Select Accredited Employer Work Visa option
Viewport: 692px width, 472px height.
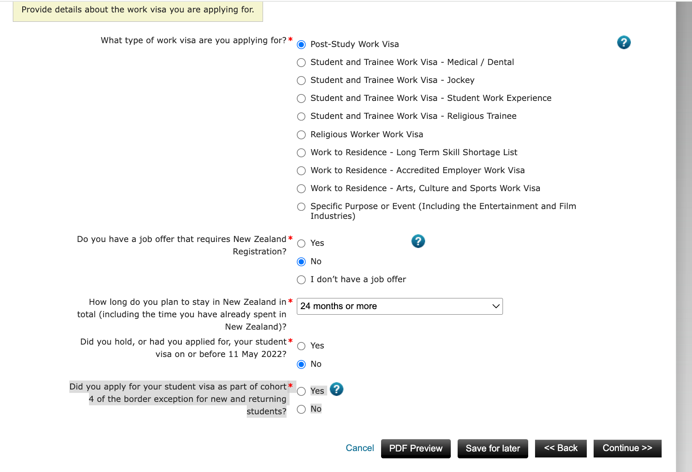(302, 171)
